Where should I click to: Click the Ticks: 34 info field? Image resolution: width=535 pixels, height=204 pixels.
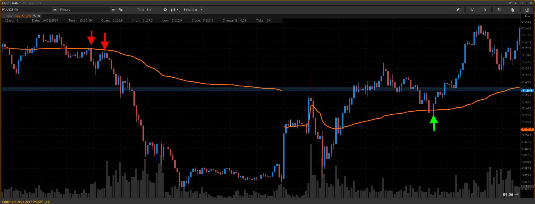(263, 20)
